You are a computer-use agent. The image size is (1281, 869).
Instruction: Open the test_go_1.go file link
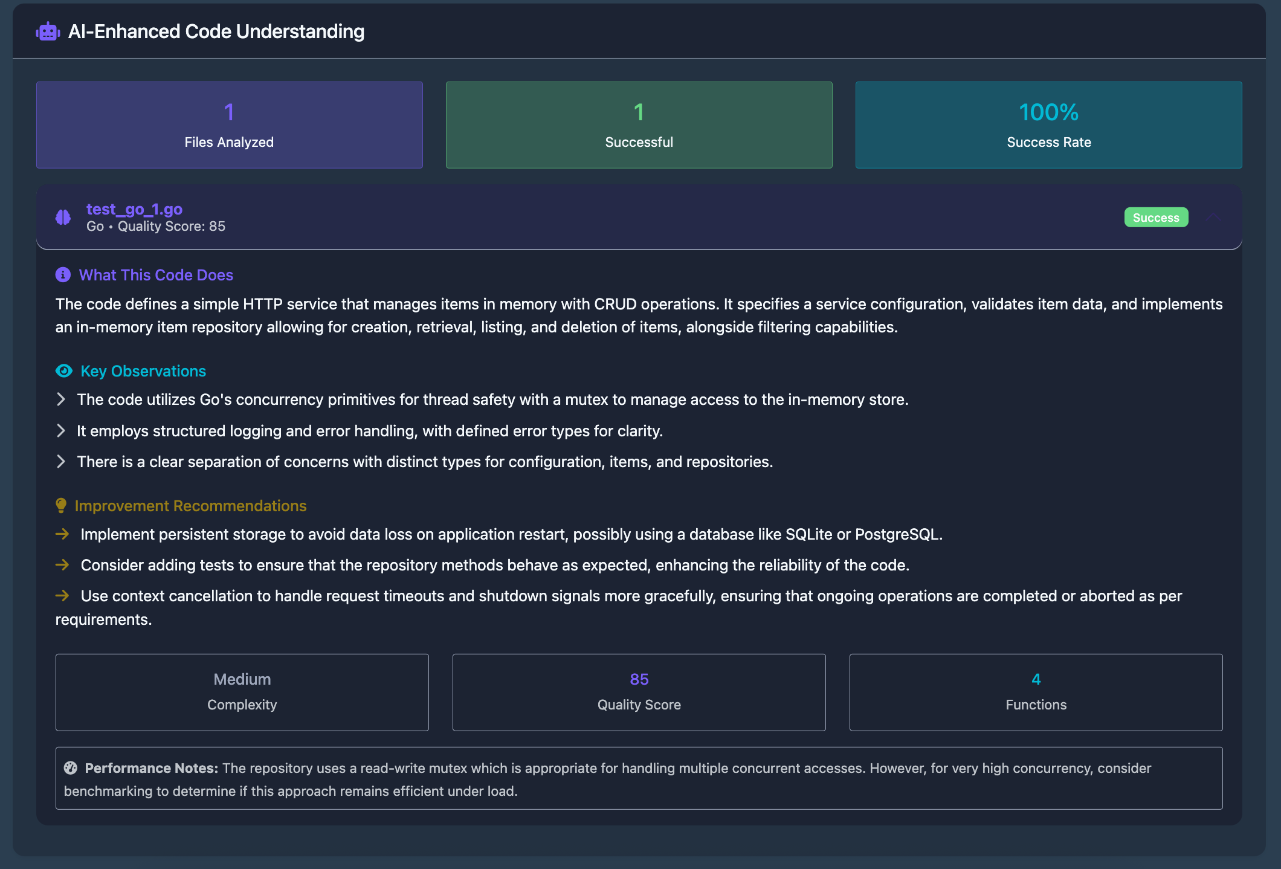[x=134, y=209]
